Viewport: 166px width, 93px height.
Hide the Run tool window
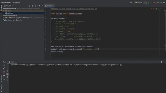tap(164, 62)
